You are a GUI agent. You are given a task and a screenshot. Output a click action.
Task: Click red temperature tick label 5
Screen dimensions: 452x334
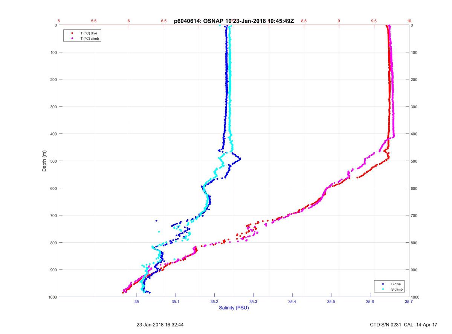click(59, 21)
